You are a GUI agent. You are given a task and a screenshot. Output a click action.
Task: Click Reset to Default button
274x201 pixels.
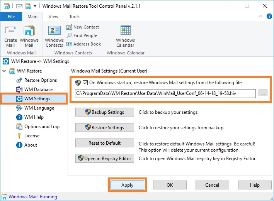pos(105,143)
